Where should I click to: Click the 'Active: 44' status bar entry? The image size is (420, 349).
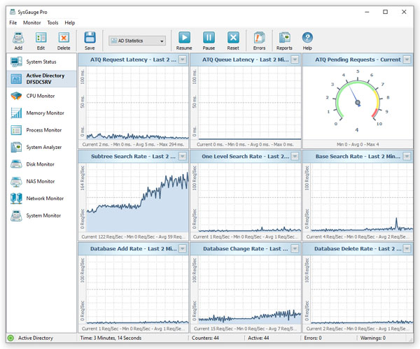[x=258, y=338]
